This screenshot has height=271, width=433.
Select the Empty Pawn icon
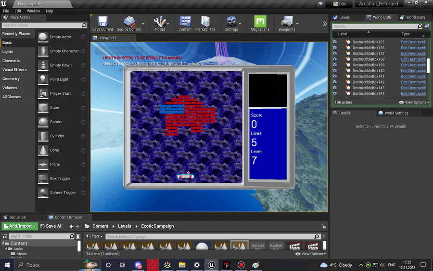[43, 65]
